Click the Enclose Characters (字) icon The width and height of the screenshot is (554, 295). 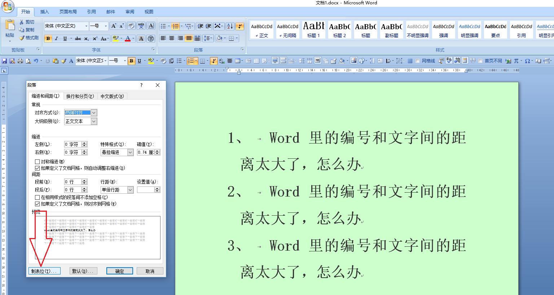coord(151,39)
